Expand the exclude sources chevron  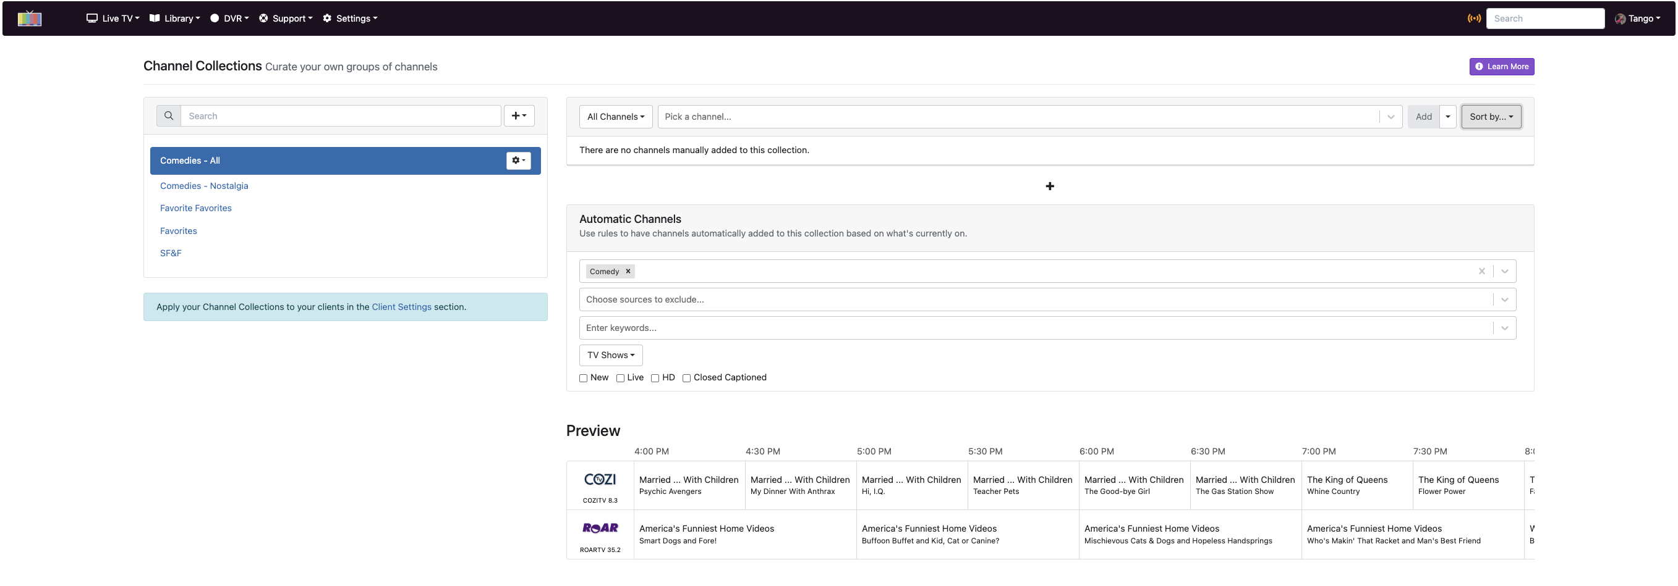1504,300
